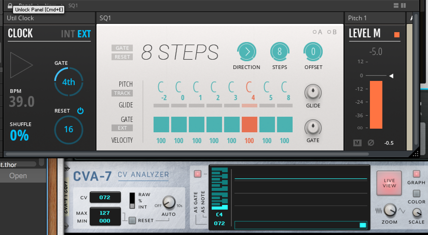Viewport: 428px width, 235px height.
Task: Select snapshot B radio button
Action: [x=329, y=32]
